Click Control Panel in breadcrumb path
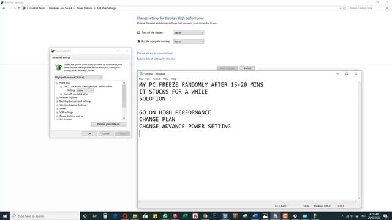The width and height of the screenshot is (392, 220). coord(37,8)
